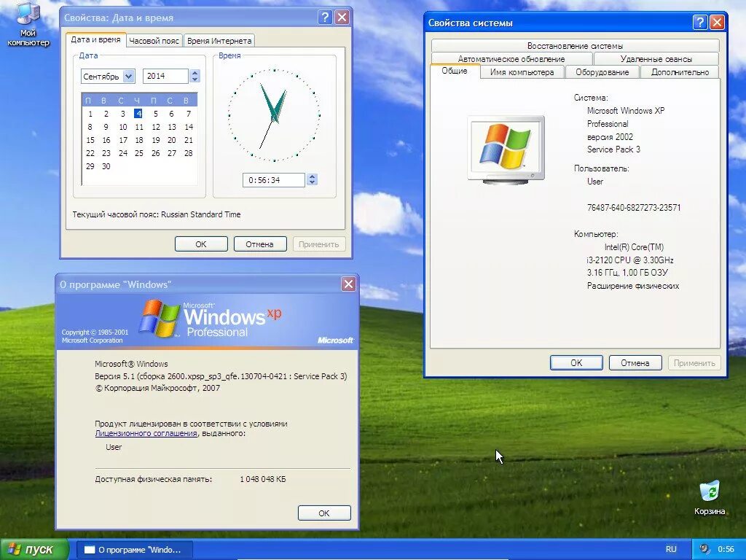
Task: Open the Имя компьютера tab
Action: (522, 72)
